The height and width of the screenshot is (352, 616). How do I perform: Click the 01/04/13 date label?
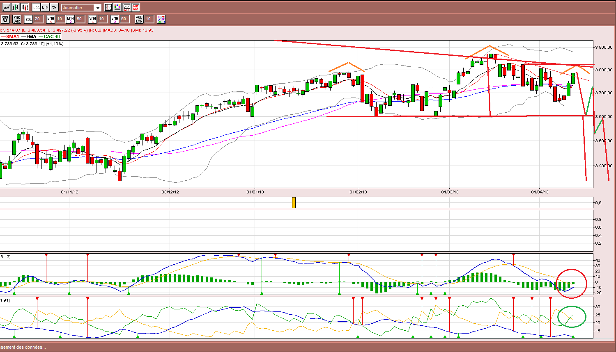(x=540, y=192)
